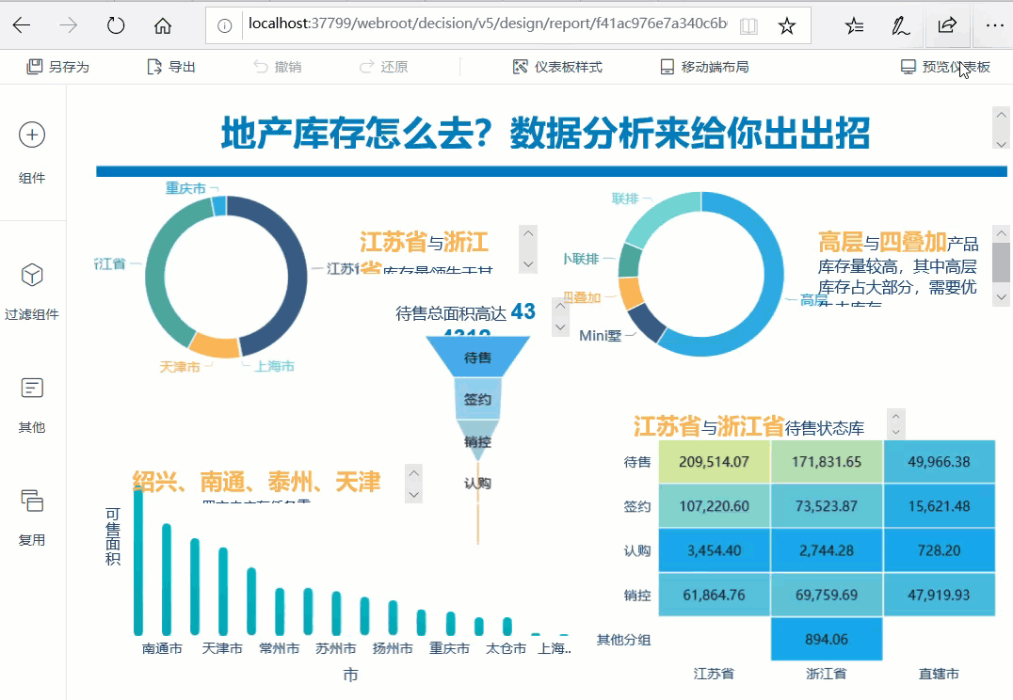Click heatmap cell 73,523.87

coord(827,506)
